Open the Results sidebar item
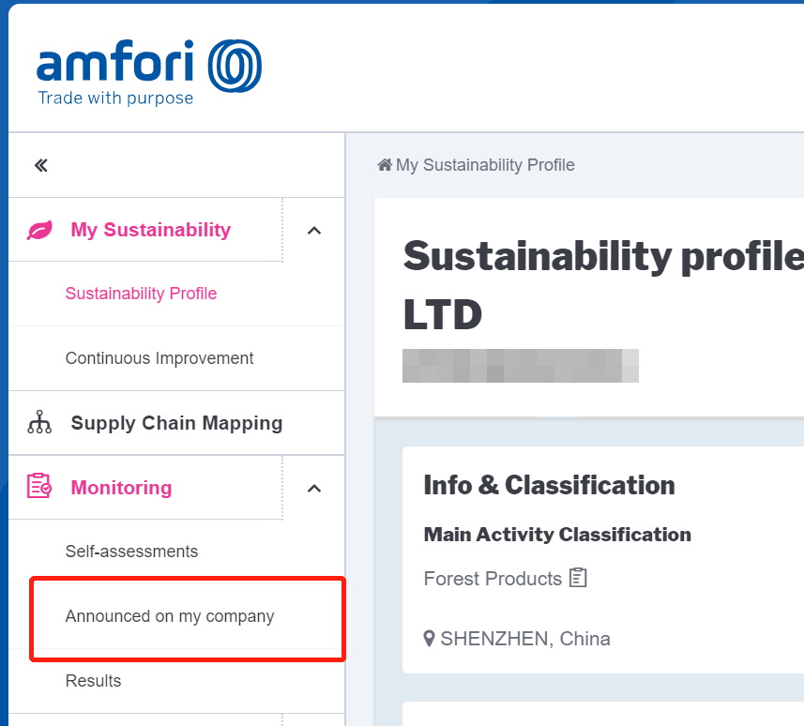804x726 pixels. tap(93, 681)
